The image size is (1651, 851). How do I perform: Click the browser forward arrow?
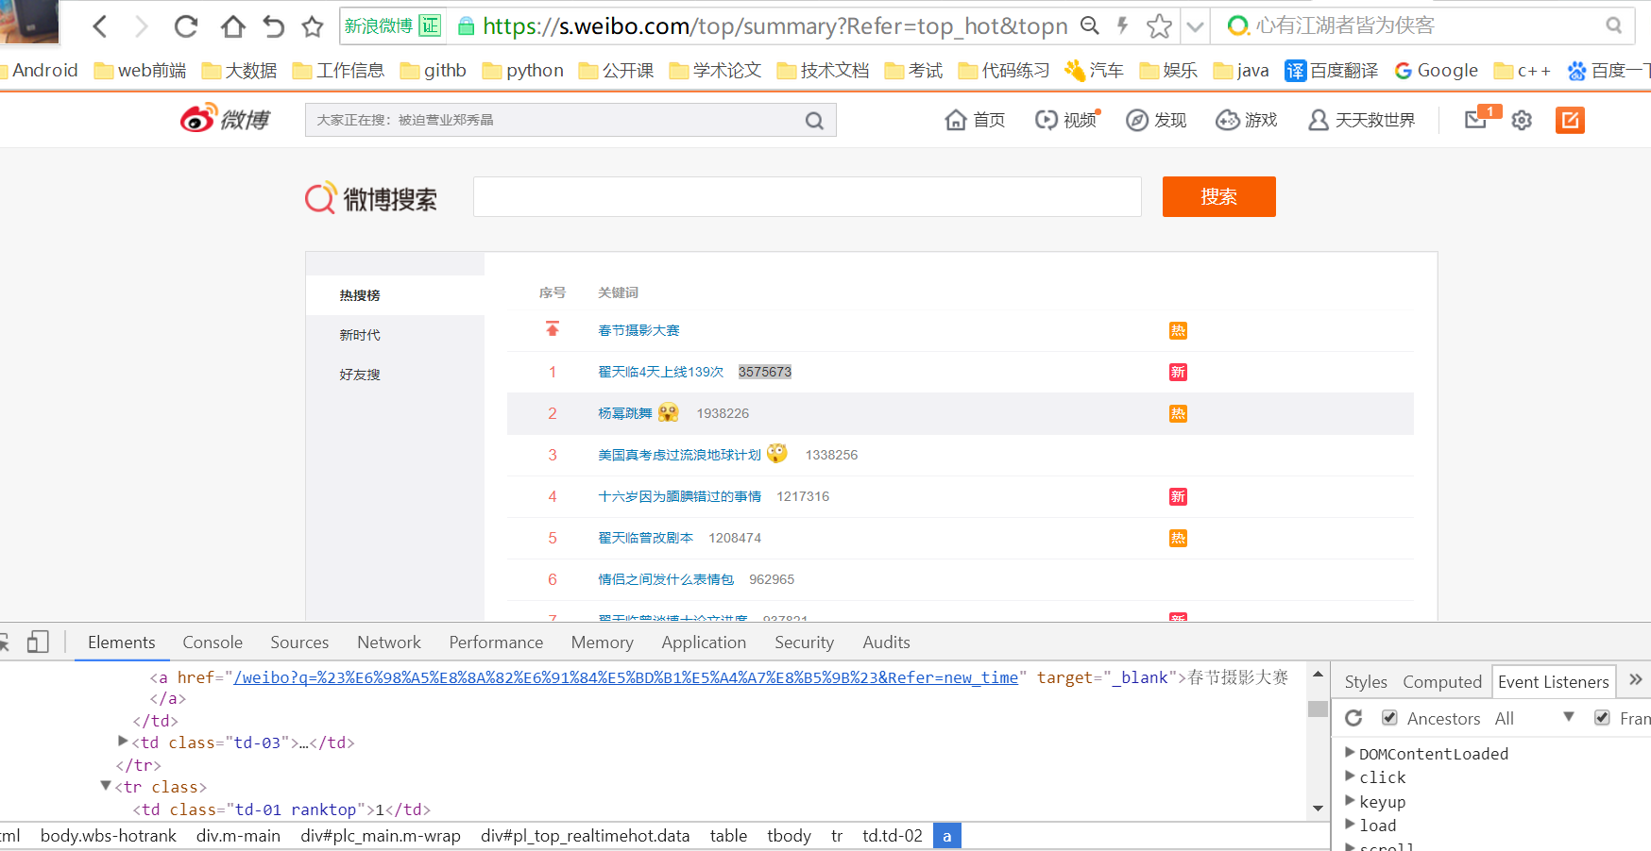(x=142, y=26)
